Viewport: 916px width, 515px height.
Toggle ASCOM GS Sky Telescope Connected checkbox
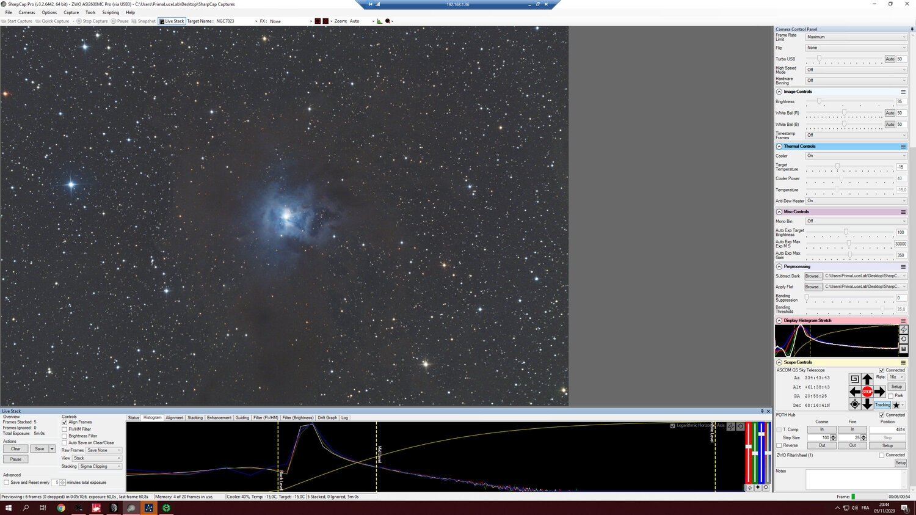click(x=882, y=370)
